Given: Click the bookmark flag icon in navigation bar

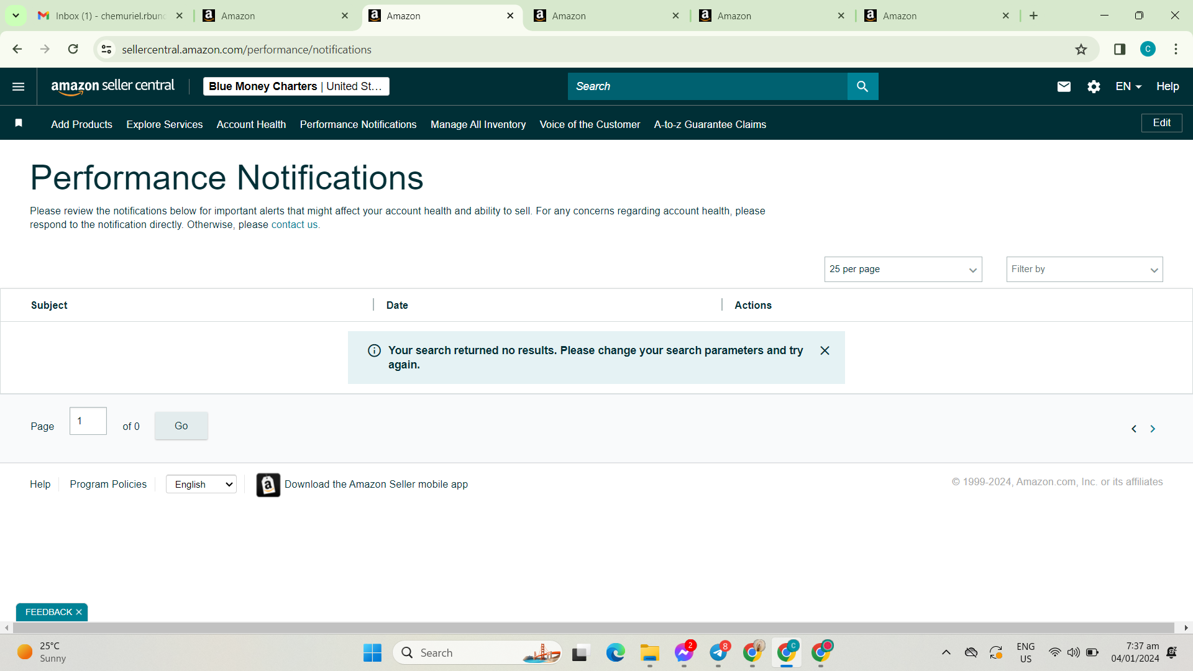Looking at the screenshot, I should pyautogui.click(x=19, y=123).
